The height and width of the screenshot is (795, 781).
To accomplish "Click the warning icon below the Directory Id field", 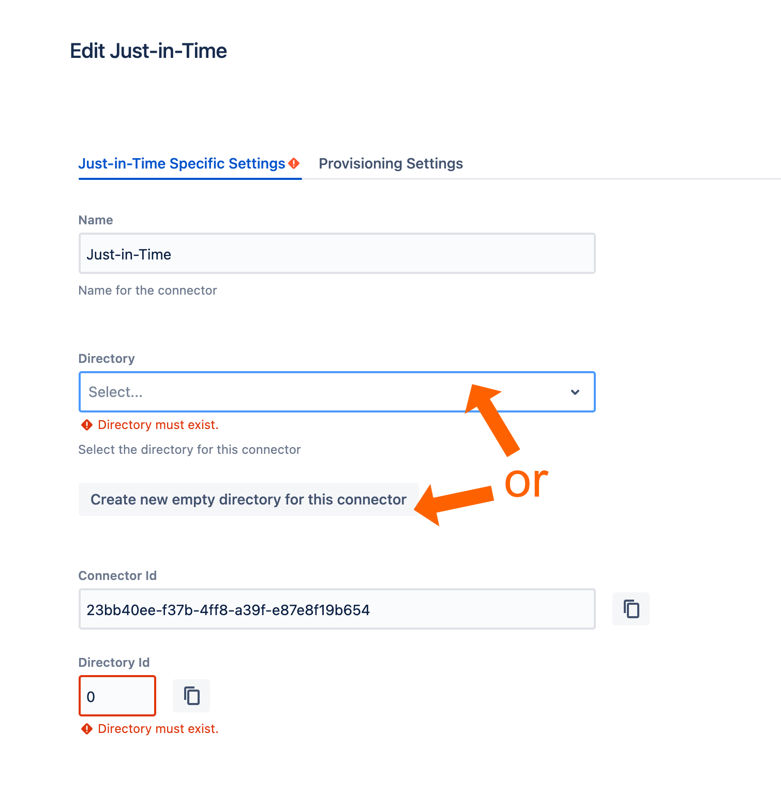I will tap(87, 729).
